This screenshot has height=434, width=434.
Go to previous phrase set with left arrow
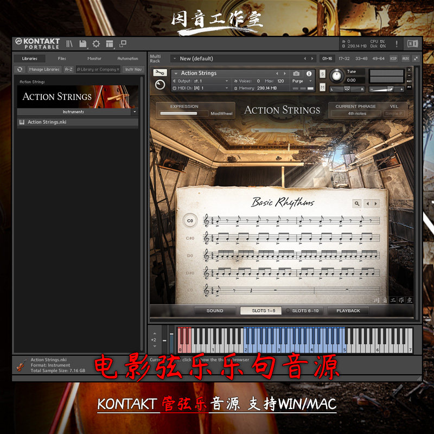tap(368, 204)
